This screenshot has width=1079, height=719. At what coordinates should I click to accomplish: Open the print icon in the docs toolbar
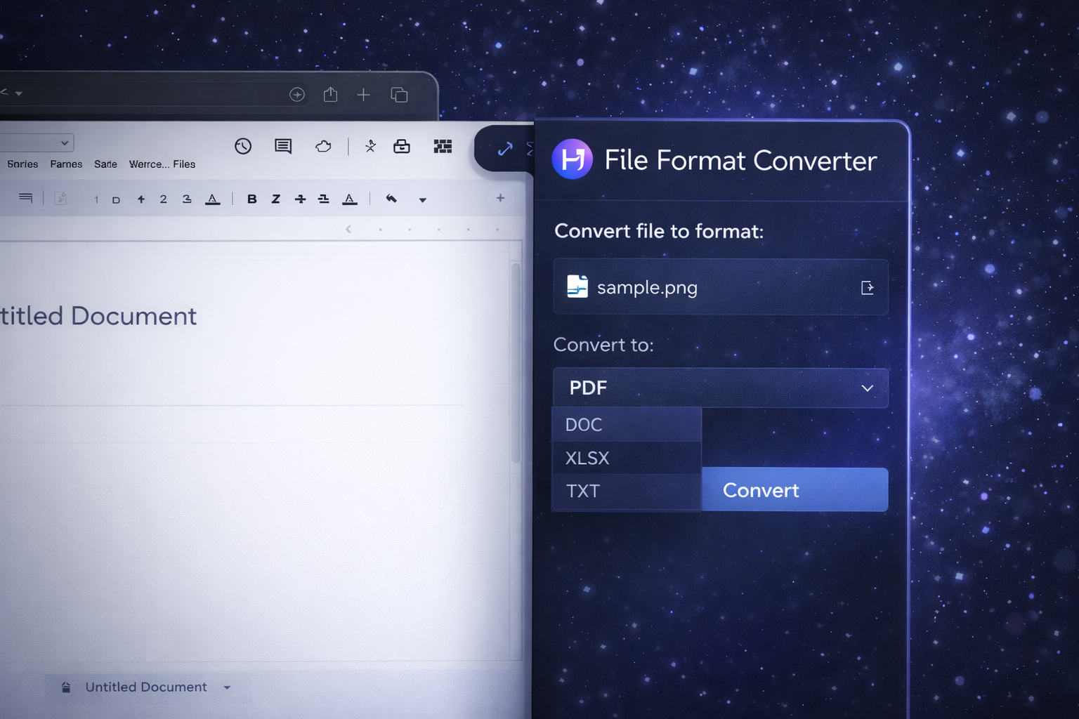click(x=402, y=146)
